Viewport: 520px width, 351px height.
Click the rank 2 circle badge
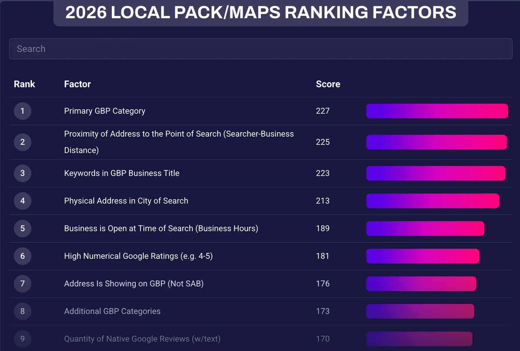pyautogui.click(x=23, y=142)
